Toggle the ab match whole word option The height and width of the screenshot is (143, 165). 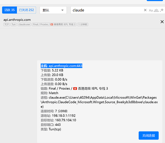click(156, 10)
